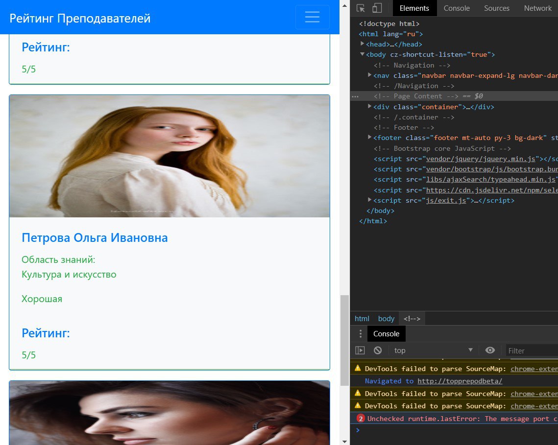The width and height of the screenshot is (558, 445).
Task: Expand the nav navbar element
Action: (x=369, y=75)
